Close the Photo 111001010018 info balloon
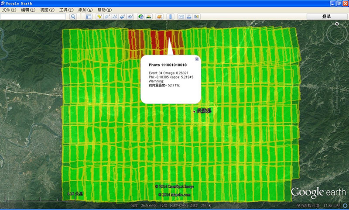Viewport: 349px width, 210px height. [x=196, y=59]
